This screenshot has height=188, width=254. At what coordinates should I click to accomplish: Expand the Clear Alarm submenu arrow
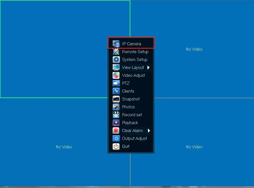pos(149,131)
